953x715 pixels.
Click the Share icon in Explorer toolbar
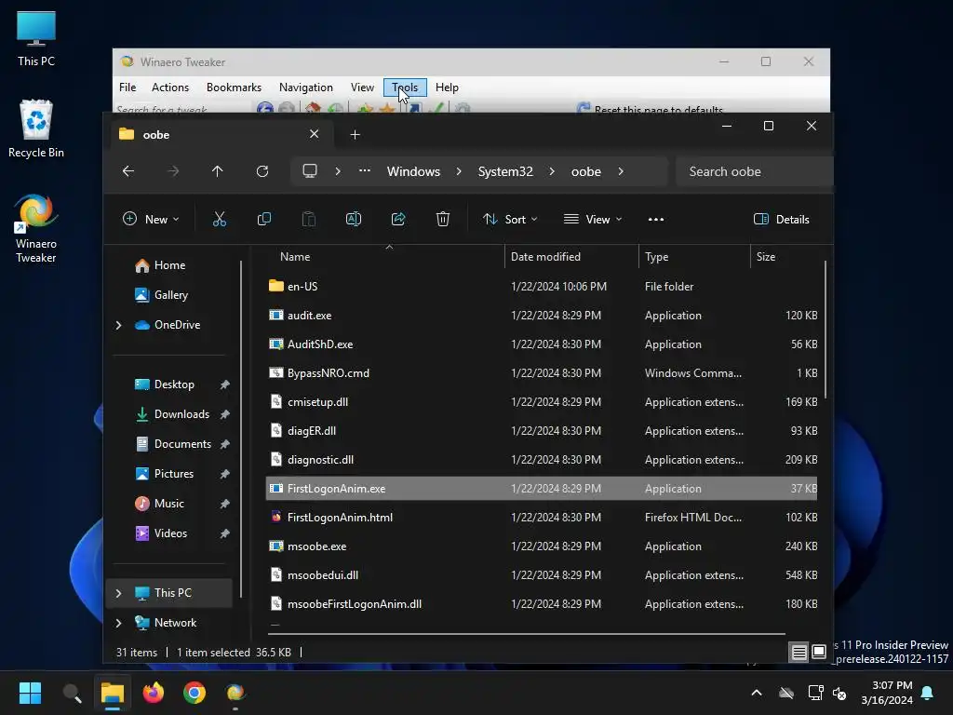[398, 220]
